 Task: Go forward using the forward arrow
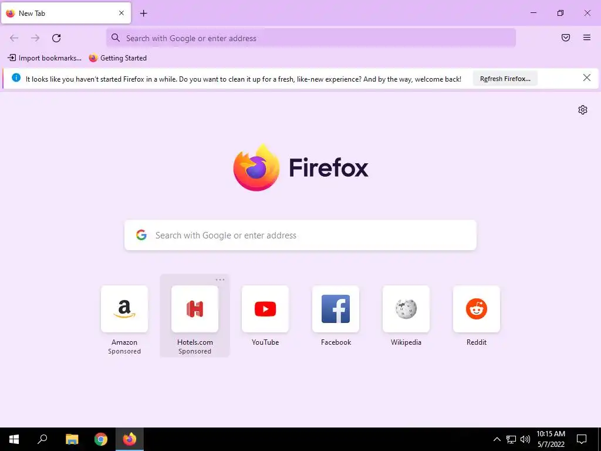[x=35, y=38]
